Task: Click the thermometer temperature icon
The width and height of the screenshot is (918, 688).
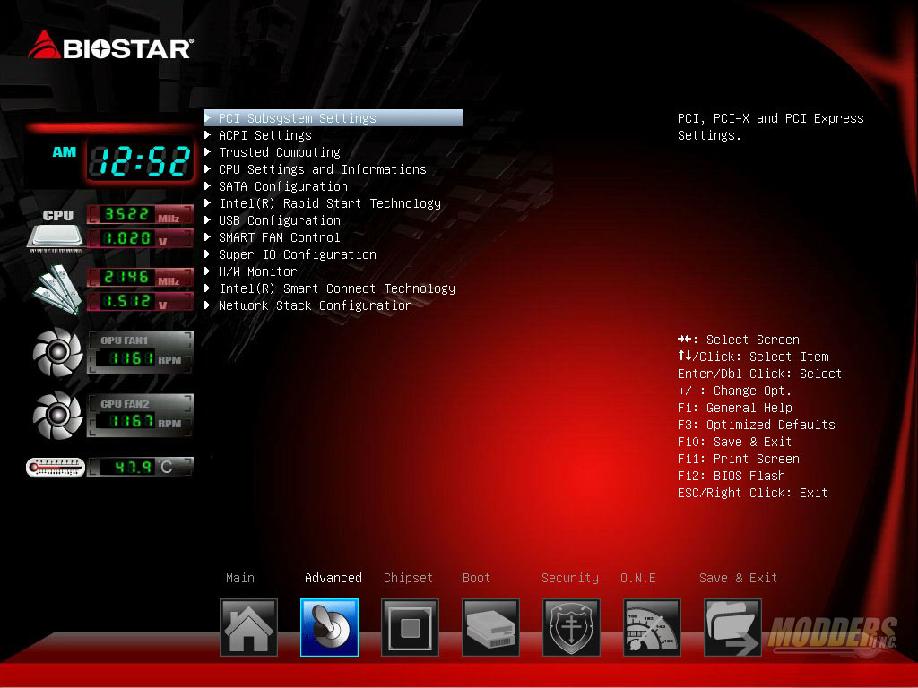Action: coord(56,468)
